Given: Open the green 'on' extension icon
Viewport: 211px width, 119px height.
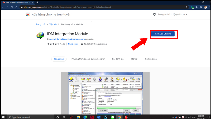Looking at the screenshot, I should pos(193,7).
